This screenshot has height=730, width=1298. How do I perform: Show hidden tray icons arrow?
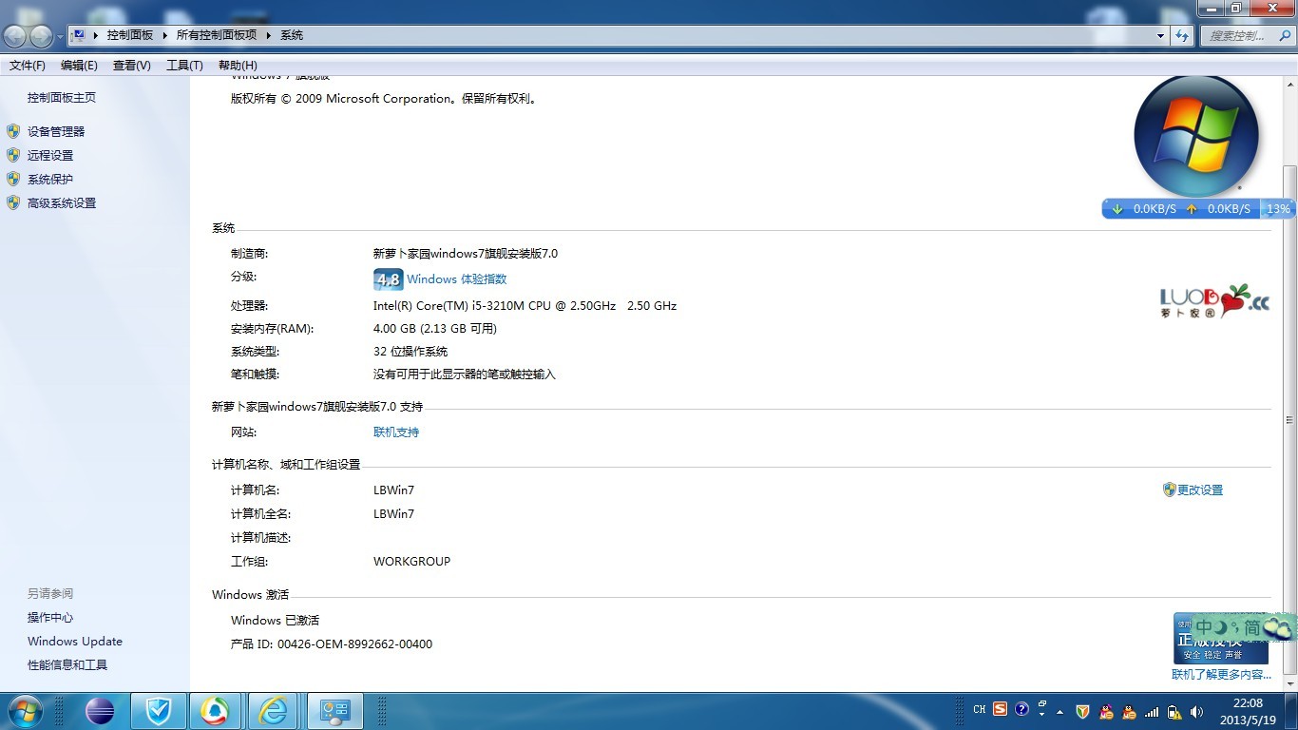(1059, 712)
